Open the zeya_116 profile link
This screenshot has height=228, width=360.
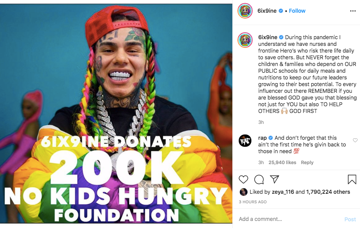point(283,192)
